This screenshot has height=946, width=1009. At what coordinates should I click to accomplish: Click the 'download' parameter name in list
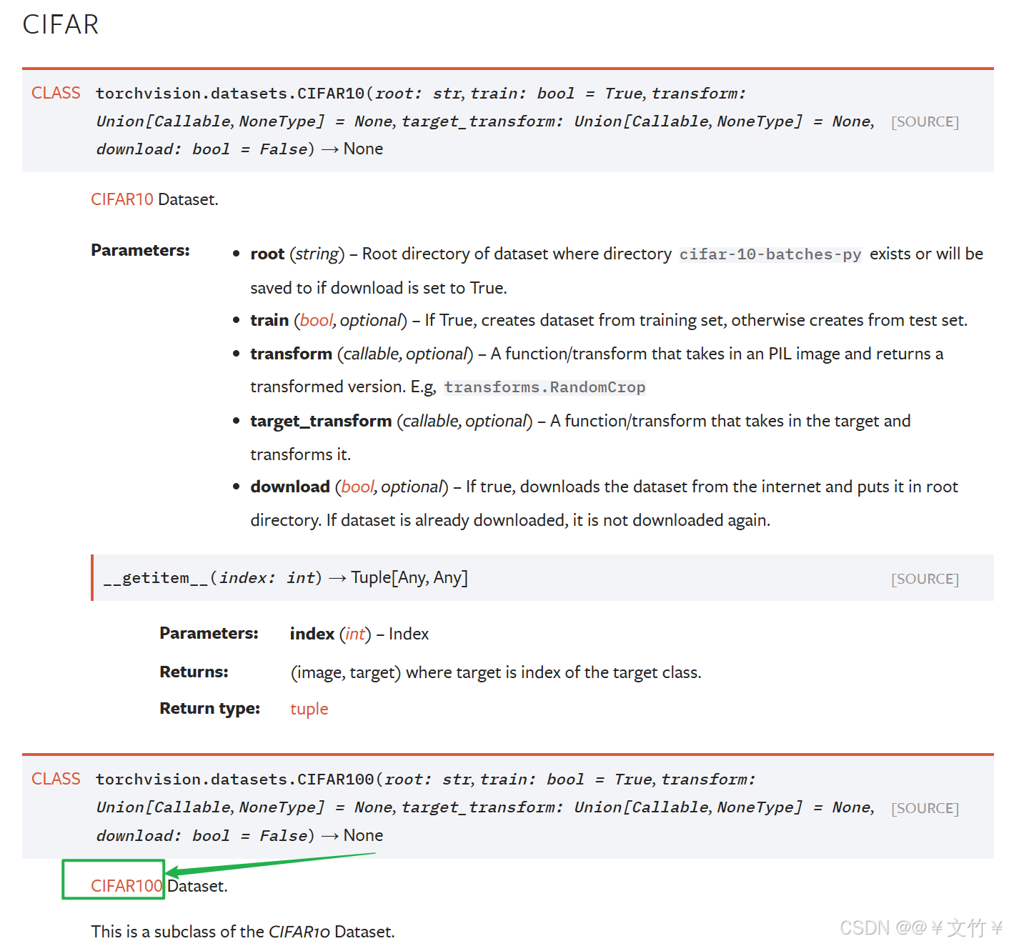point(290,487)
